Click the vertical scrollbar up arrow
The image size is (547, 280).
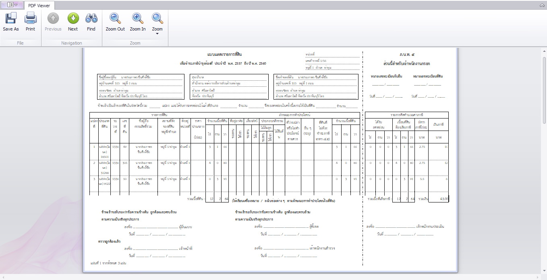544,51
